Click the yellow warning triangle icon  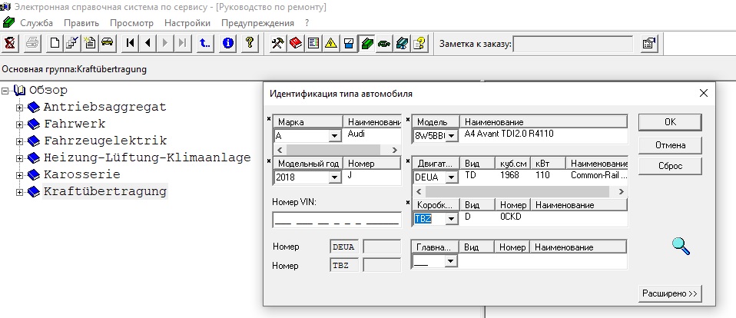[x=330, y=44]
